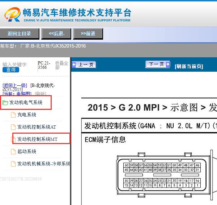Image resolution: width=217 pixels, height=205 pixels.
Task: Click the 输入关键字 keyword field
Action: coord(15,64)
